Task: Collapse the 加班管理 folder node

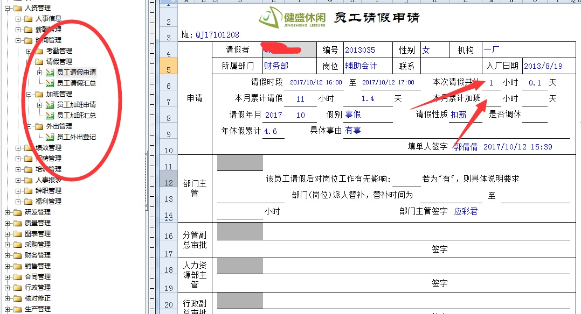Action: point(29,94)
